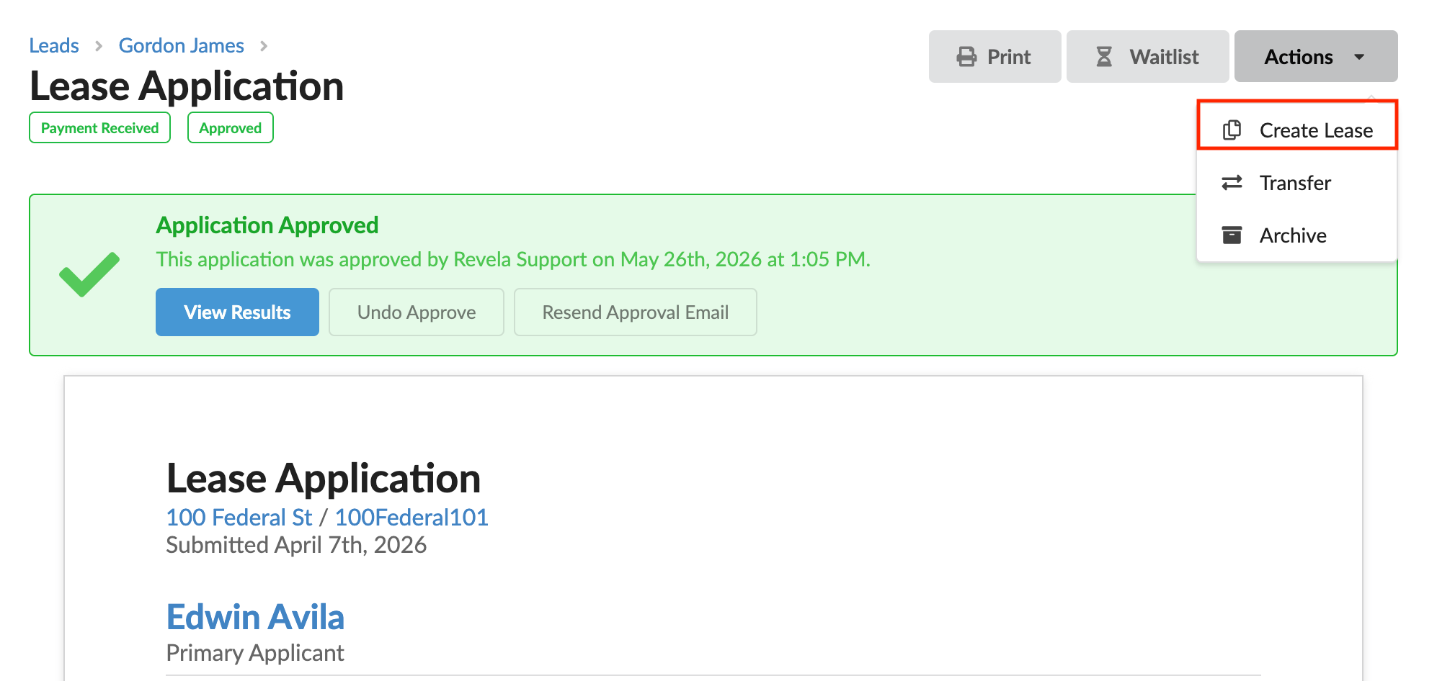Open the View Results button
The height and width of the screenshot is (681, 1437).
pos(237,312)
